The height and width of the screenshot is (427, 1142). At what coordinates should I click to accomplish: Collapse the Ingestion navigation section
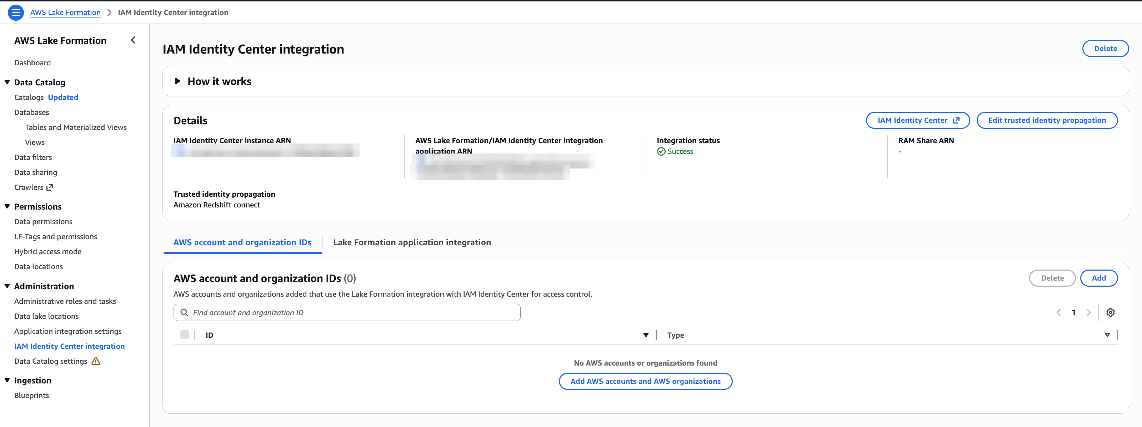coord(7,381)
